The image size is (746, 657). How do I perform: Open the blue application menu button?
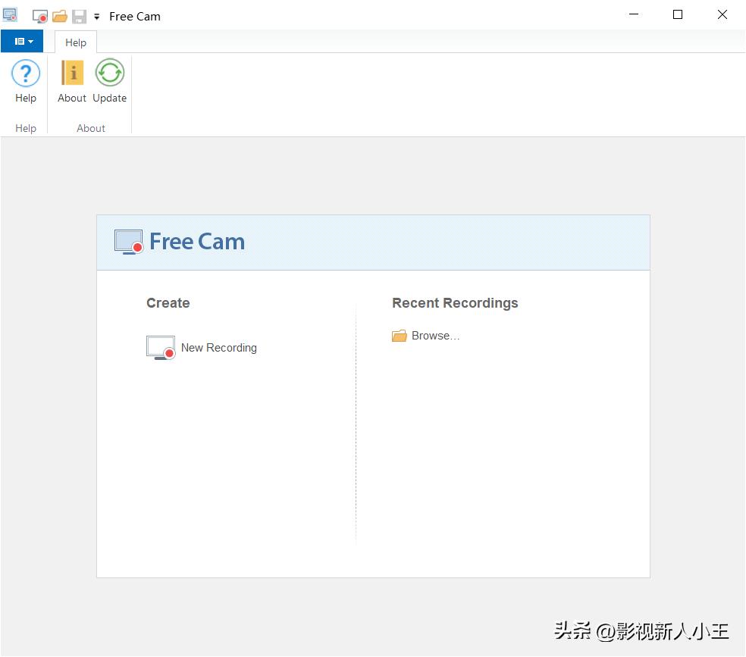(22, 42)
